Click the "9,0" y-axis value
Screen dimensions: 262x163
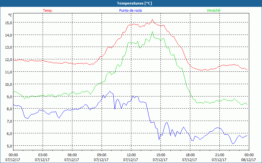point(9,96)
